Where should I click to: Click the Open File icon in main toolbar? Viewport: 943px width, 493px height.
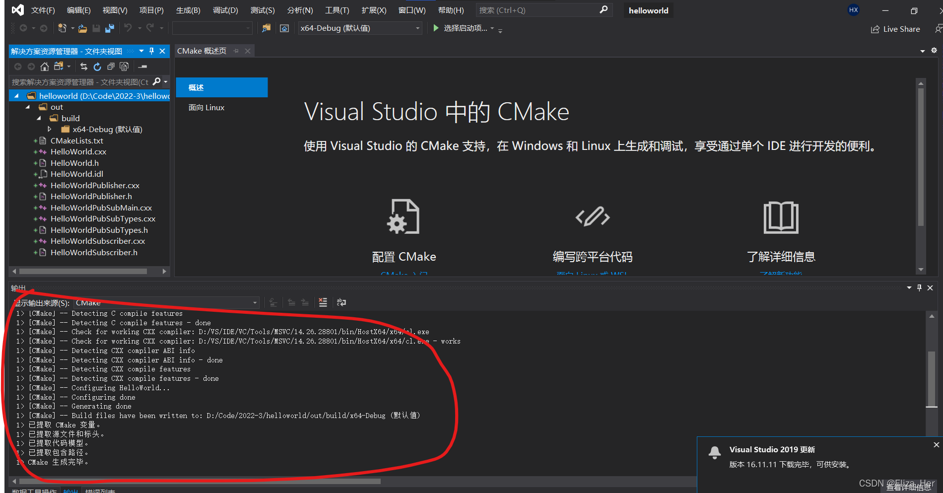82,28
